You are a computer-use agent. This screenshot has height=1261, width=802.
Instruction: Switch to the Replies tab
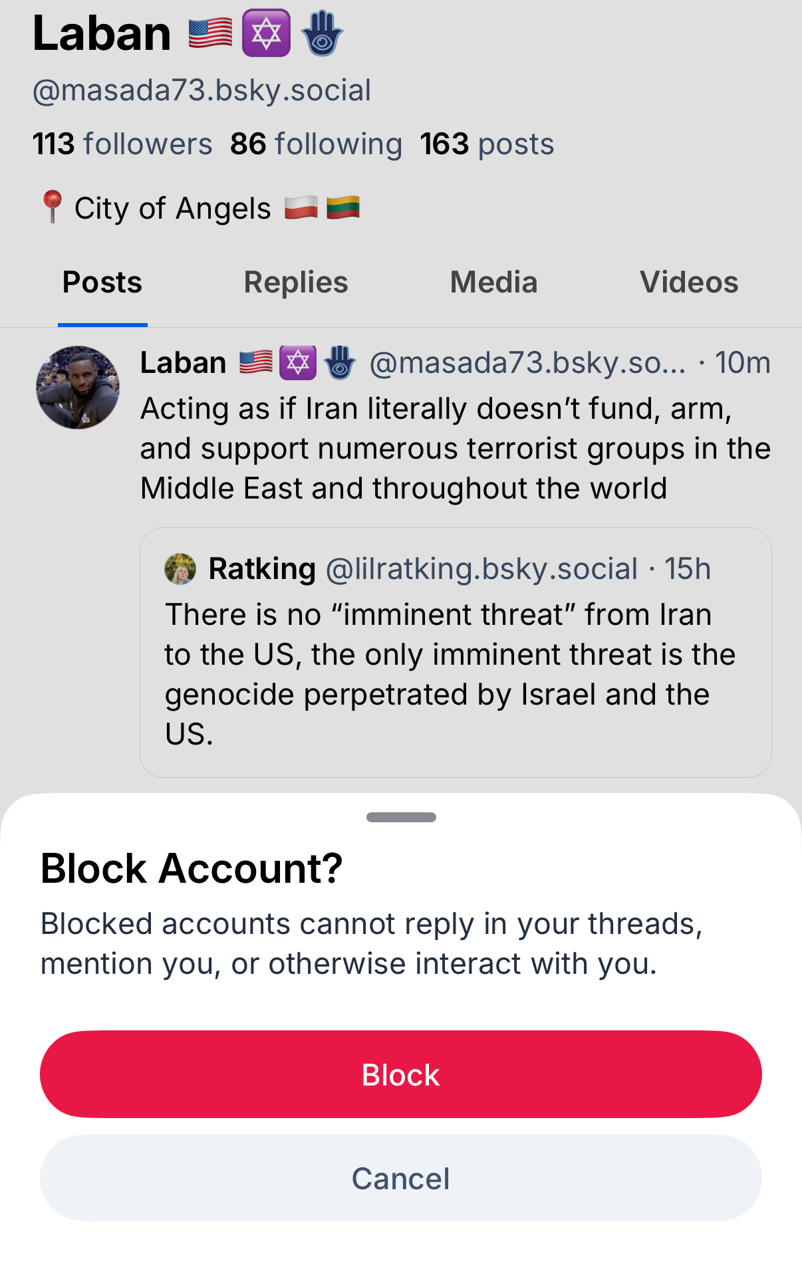coord(296,283)
